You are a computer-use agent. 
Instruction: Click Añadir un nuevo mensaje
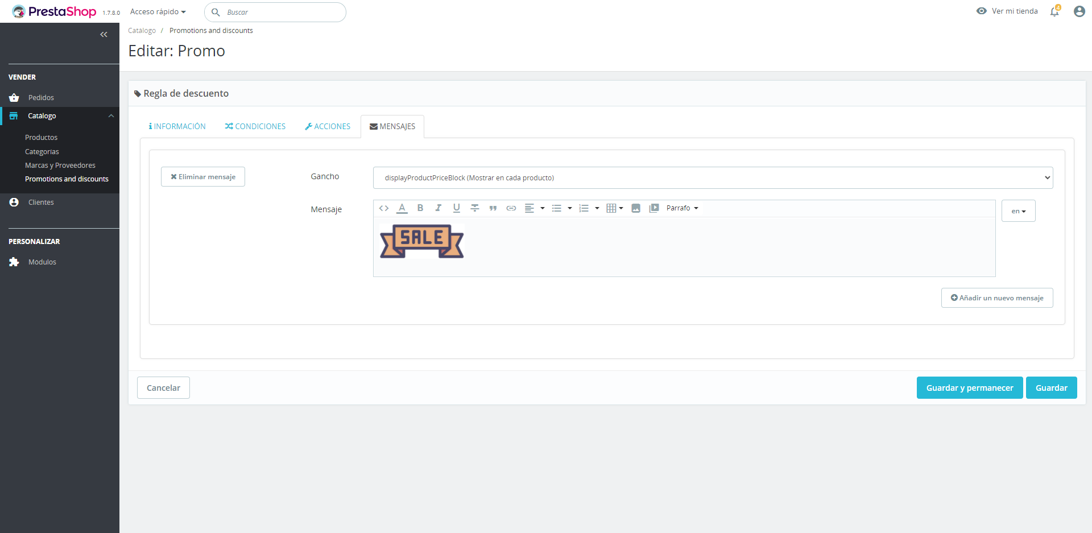coord(997,298)
